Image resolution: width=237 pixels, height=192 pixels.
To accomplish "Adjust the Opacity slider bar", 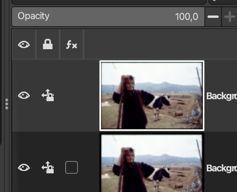I will (108, 17).
